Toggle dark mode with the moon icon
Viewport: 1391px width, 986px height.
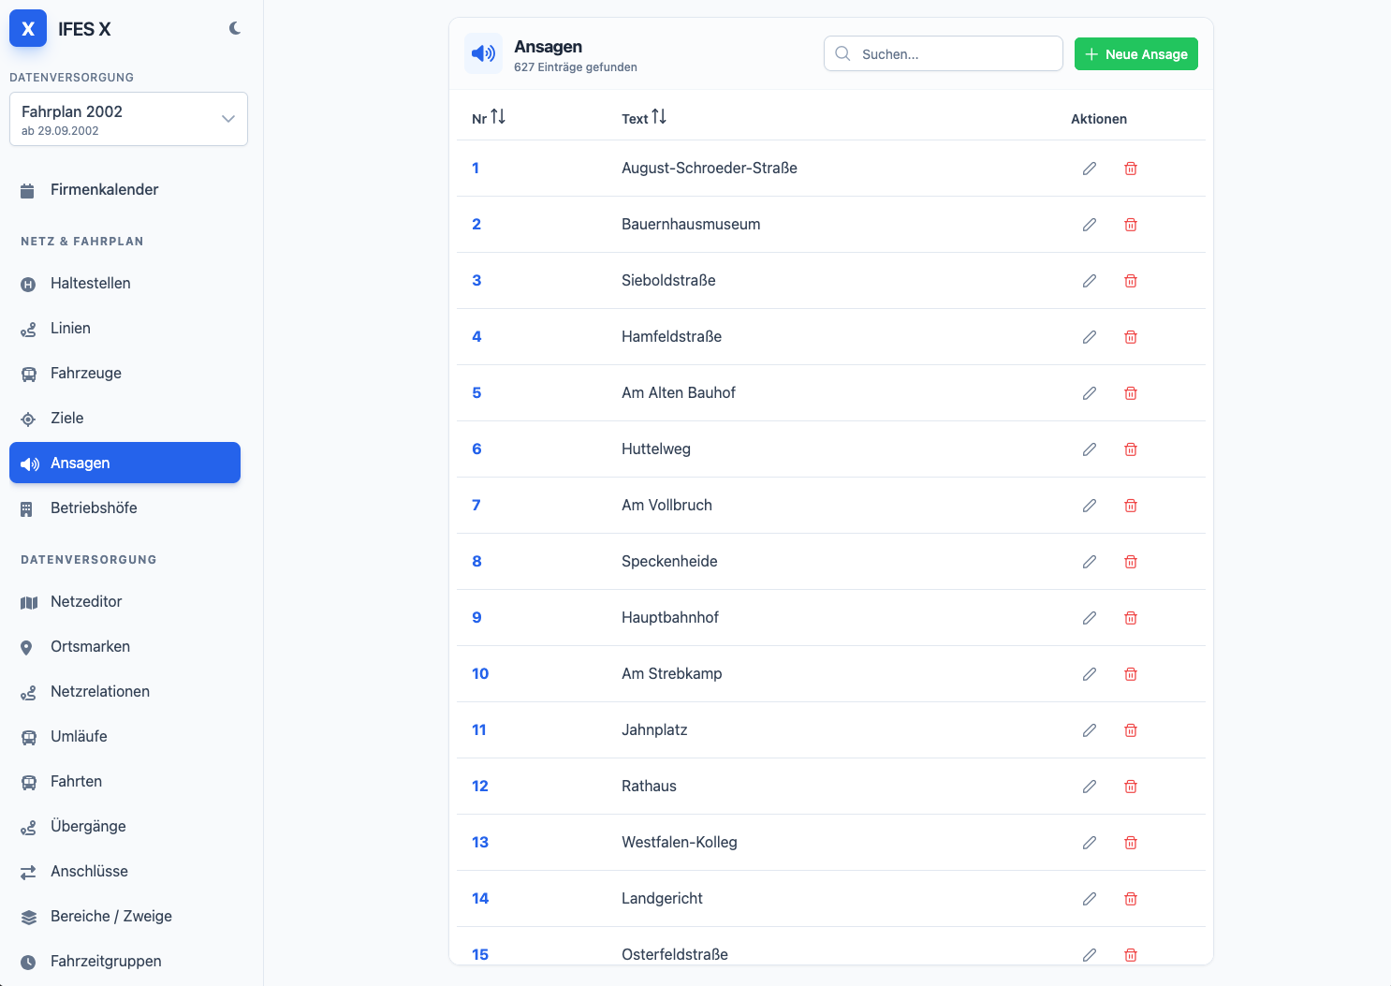coord(235,29)
